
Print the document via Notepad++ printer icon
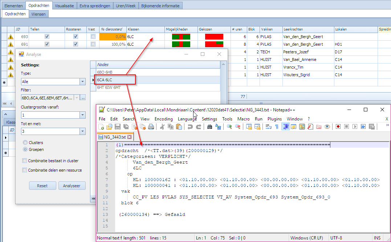pos(151,127)
